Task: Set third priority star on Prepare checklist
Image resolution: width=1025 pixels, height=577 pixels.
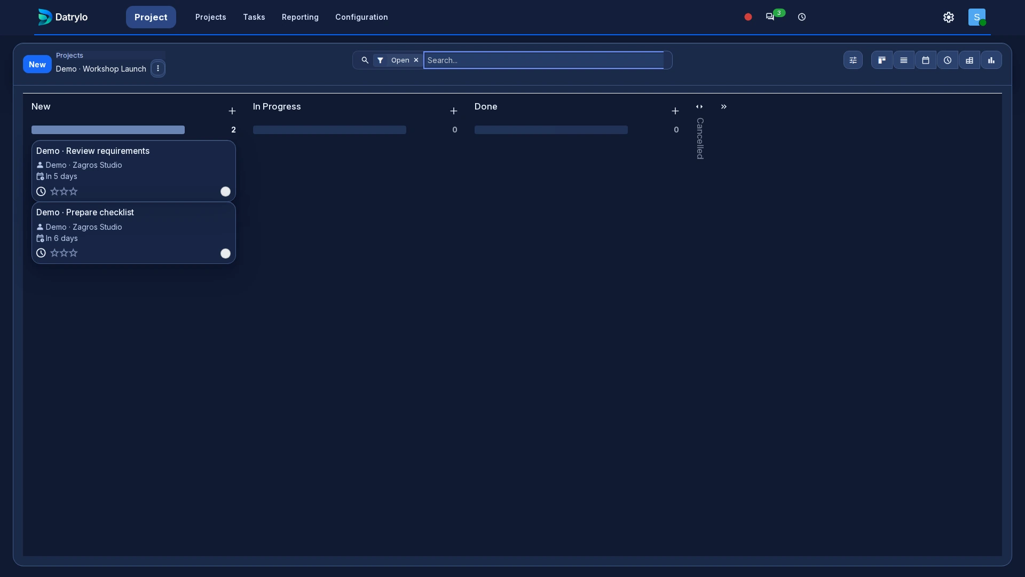Action: (x=74, y=253)
